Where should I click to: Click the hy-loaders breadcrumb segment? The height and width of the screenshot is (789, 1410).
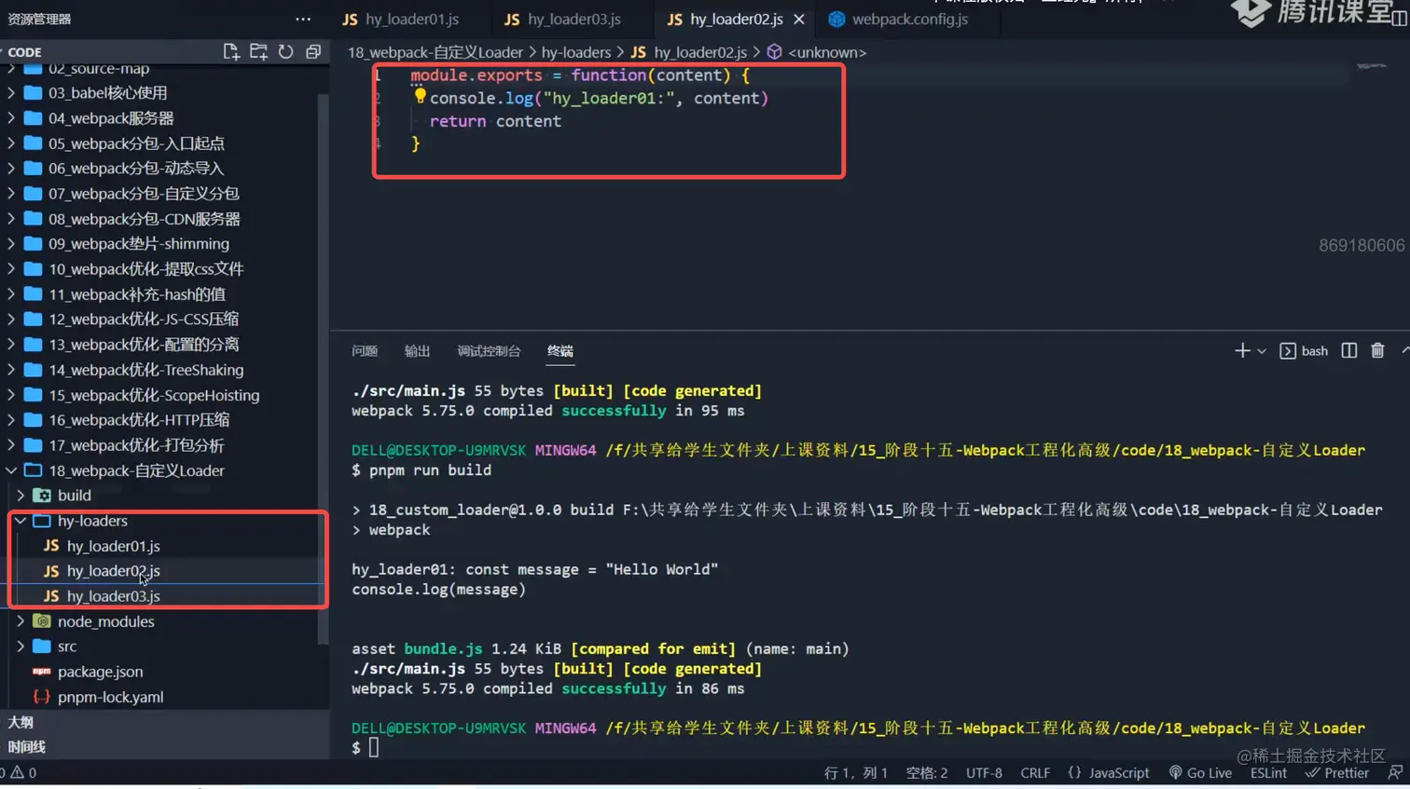(x=576, y=52)
